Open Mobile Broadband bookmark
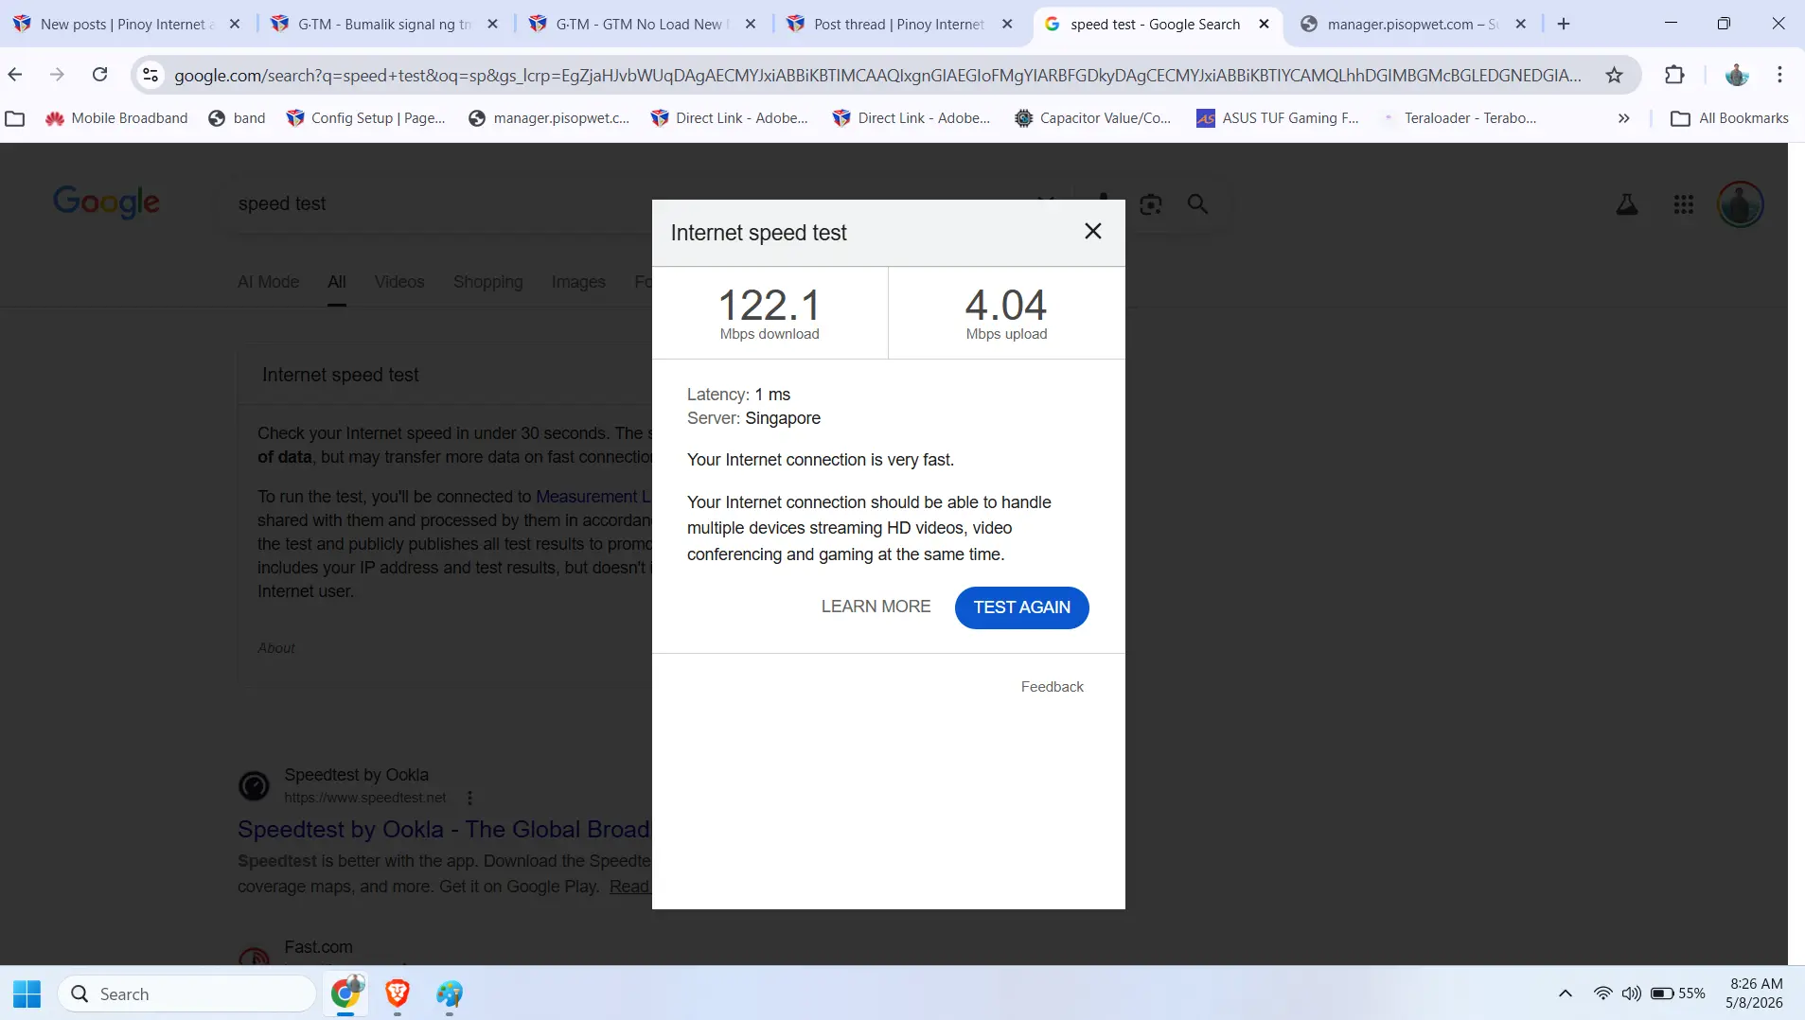1805x1020 pixels. pos(116,118)
